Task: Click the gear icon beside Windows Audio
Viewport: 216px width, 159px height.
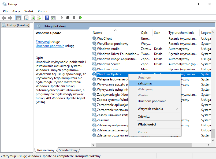Action: click(x=94, y=49)
